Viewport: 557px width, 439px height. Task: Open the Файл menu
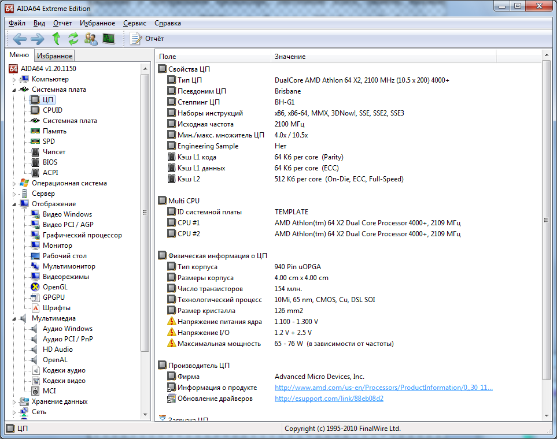(17, 23)
